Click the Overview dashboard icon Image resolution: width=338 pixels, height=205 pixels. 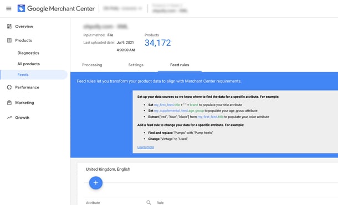[9, 26]
